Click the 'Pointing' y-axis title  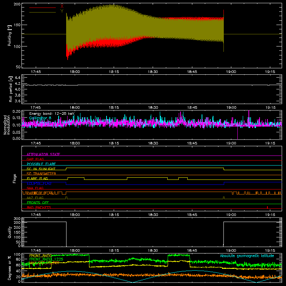pos(10,35)
